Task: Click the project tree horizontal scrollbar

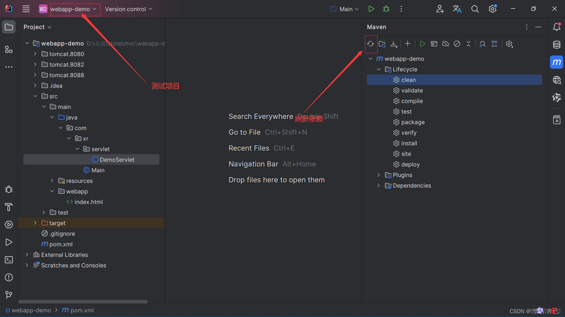Action: coord(83,301)
